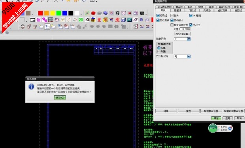Toggle the 自动锚点 checkbox
This screenshot has width=245, height=148.
click(x=172, y=20)
